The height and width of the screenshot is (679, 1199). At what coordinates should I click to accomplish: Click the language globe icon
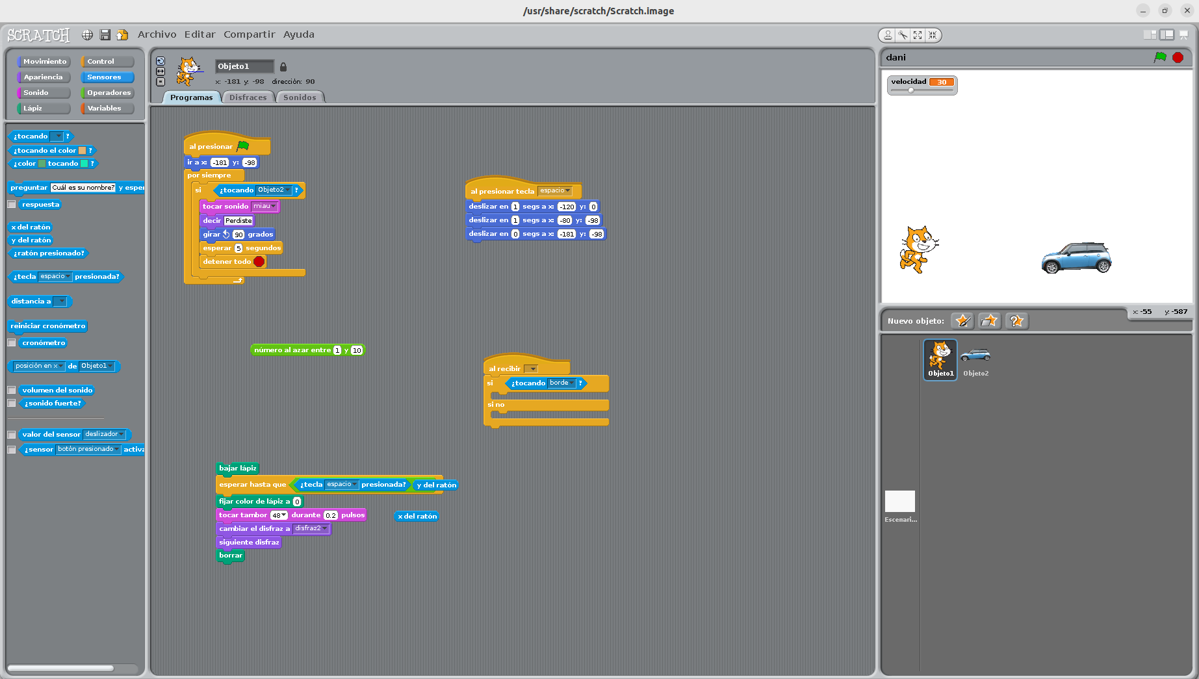[87, 34]
